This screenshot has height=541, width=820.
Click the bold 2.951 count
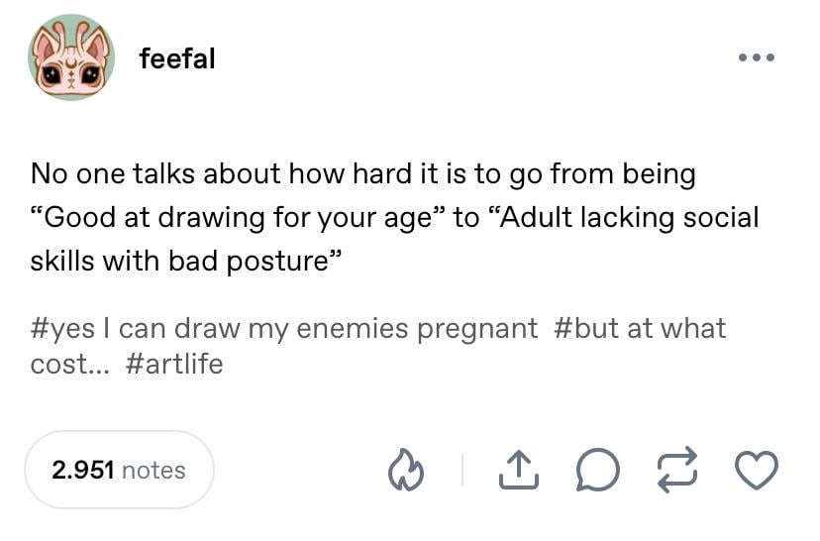coord(82,470)
